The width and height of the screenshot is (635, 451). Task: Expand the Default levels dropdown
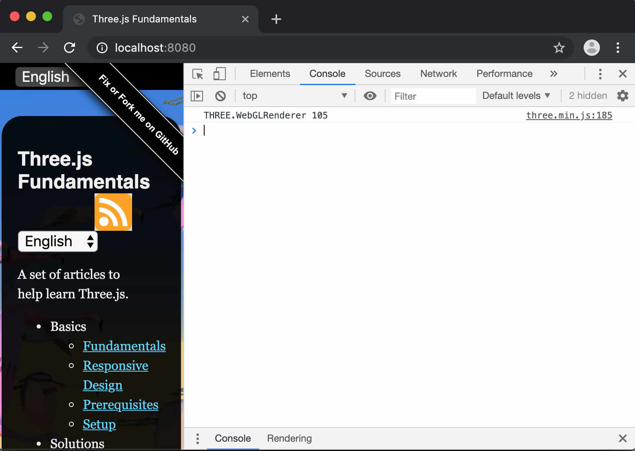coord(516,96)
